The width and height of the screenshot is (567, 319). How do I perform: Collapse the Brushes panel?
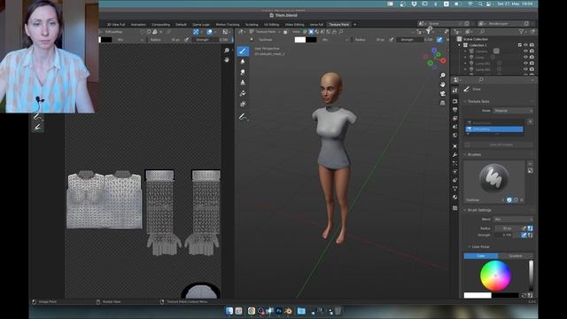pyautogui.click(x=465, y=155)
